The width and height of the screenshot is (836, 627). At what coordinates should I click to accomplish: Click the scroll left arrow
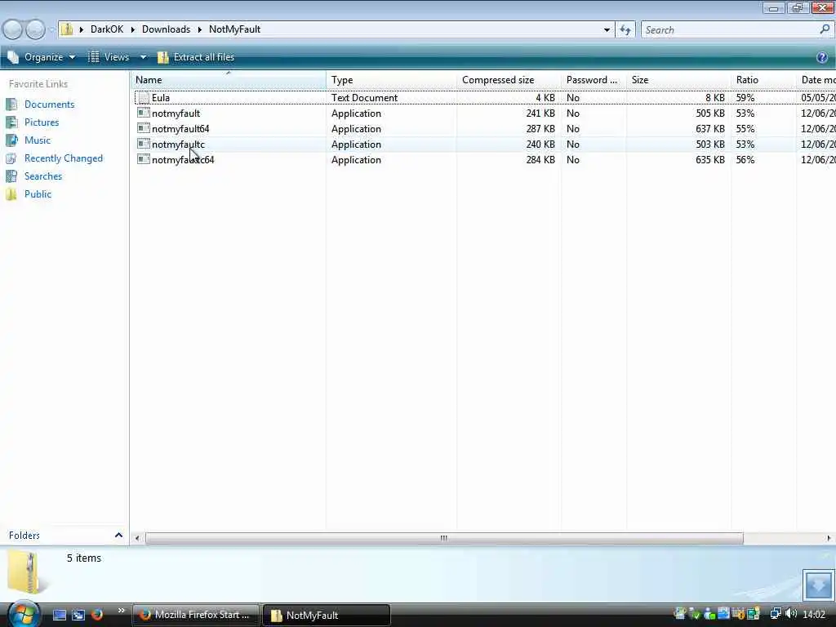point(137,538)
